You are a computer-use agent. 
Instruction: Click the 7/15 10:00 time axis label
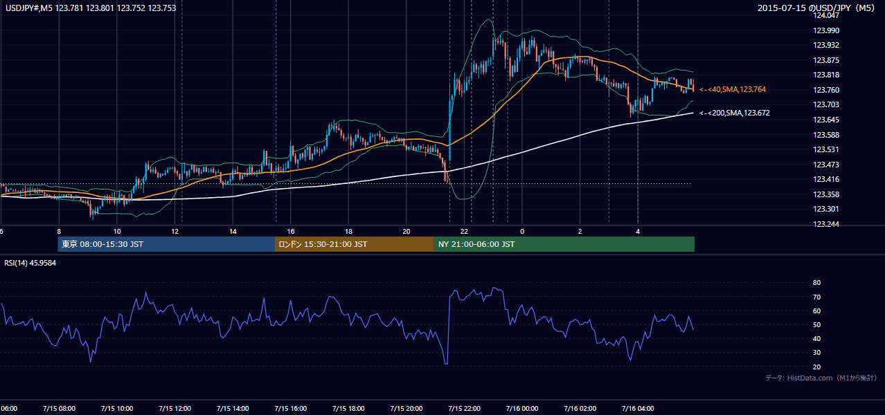pyautogui.click(x=116, y=409)
